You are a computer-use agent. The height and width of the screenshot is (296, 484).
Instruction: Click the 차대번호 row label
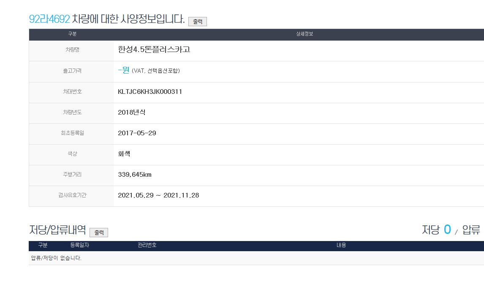[72, 92]
